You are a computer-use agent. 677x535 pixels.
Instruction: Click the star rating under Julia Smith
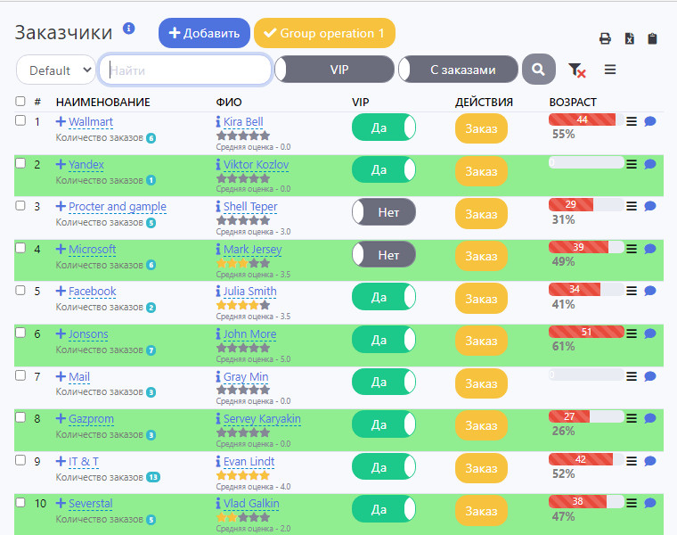[243, 305]
